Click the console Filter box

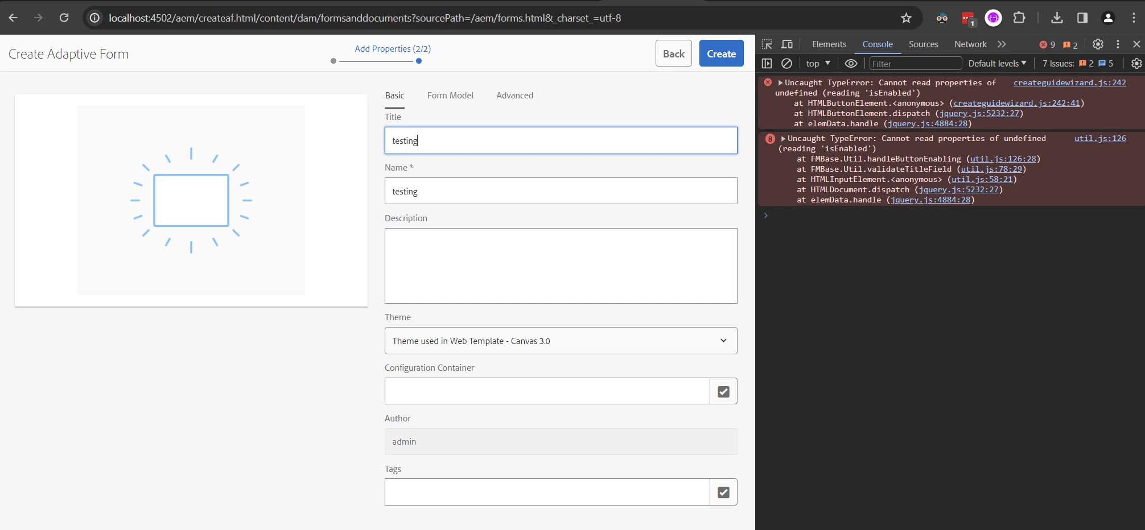(x=916, y=63)
